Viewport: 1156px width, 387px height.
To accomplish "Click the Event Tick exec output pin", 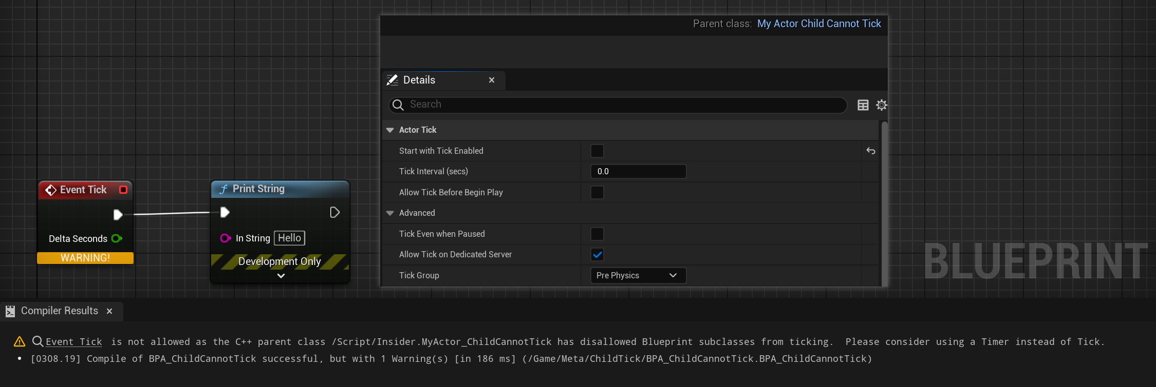I will pos(118,215).
